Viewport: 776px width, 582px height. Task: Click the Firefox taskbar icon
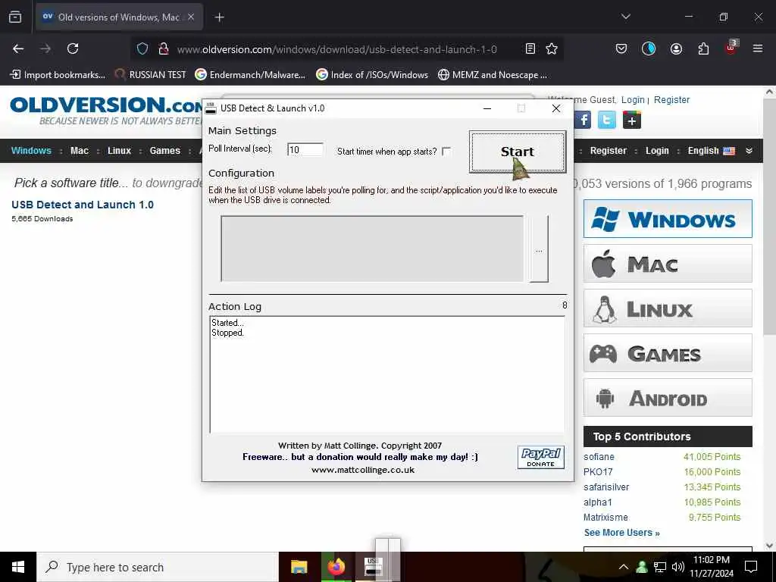click(336, 567)
